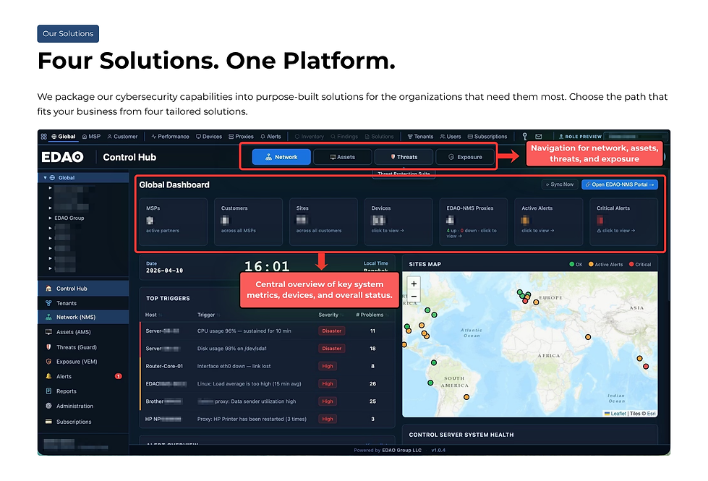Toggle the Active Alerts map legend entry
The width and height of the screenshot is (708, 481).
click(605, 264)
